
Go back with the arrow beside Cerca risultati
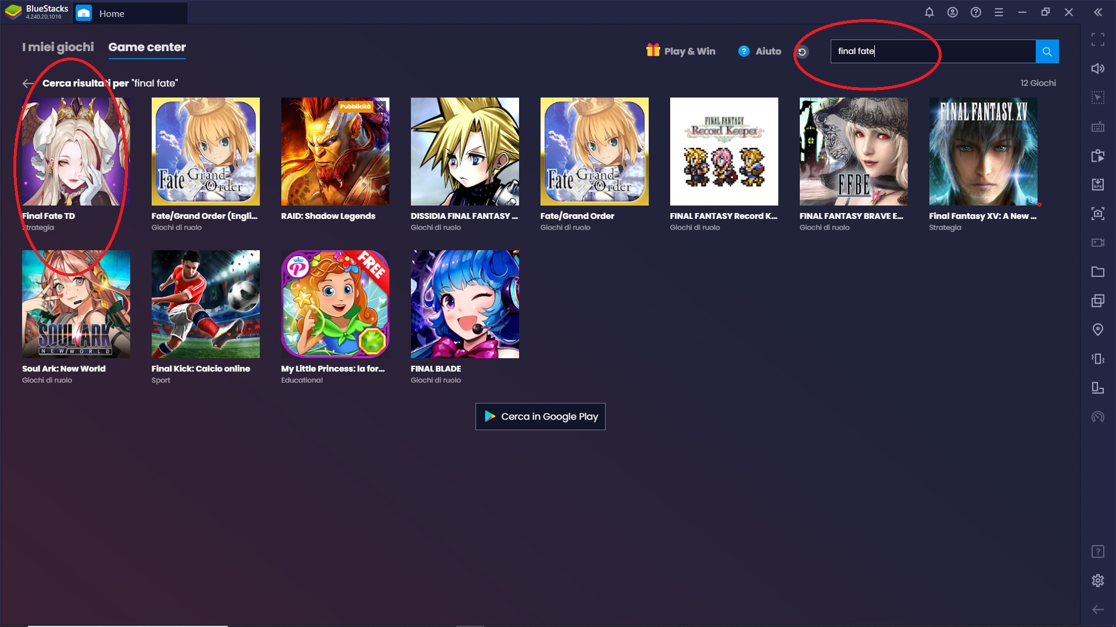(x=28, y=84)
